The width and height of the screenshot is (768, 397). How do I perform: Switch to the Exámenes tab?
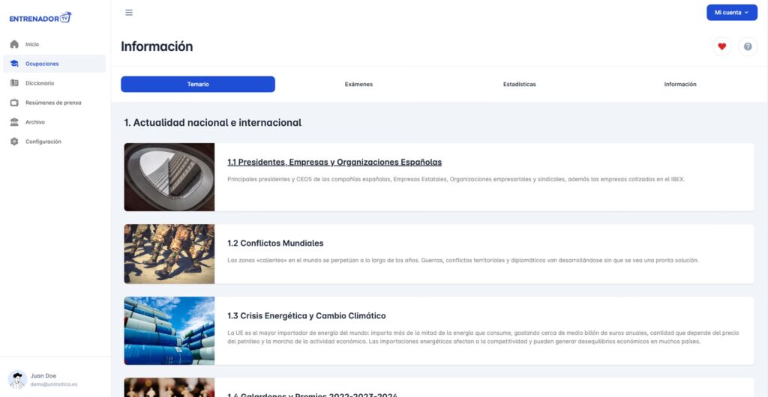tap(358, 85)
